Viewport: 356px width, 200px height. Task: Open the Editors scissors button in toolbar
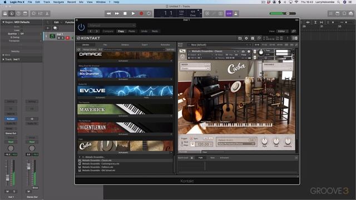pyautogui.click(x=47, y=13)
